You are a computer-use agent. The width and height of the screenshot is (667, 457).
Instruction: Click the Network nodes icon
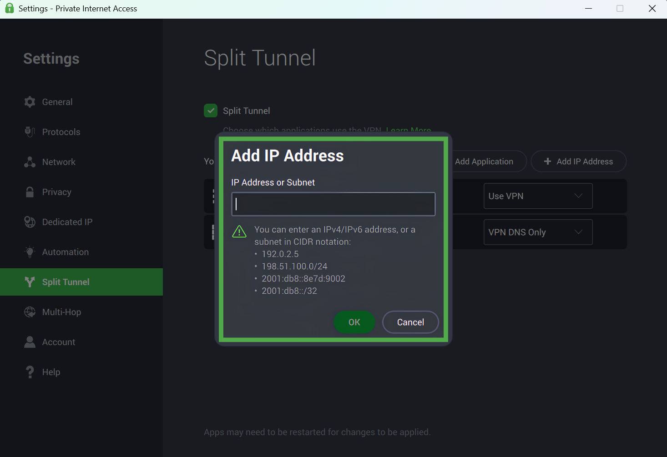[x=30, y=162]
